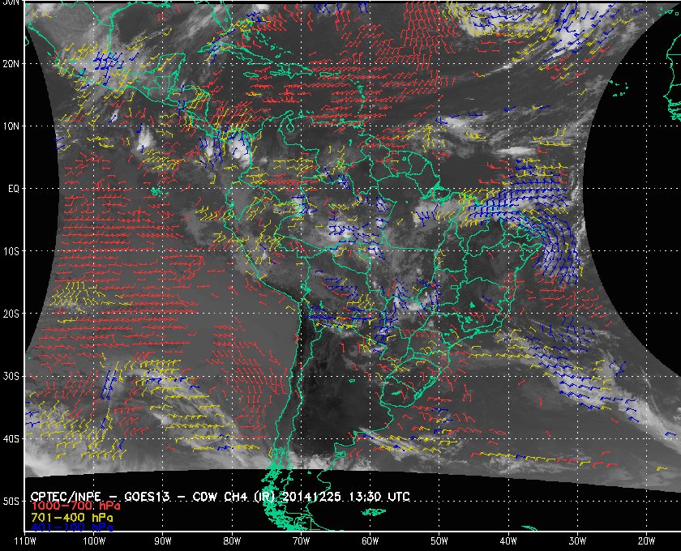Click the 90W longitude label
The image size is (681, 551).
163,541
